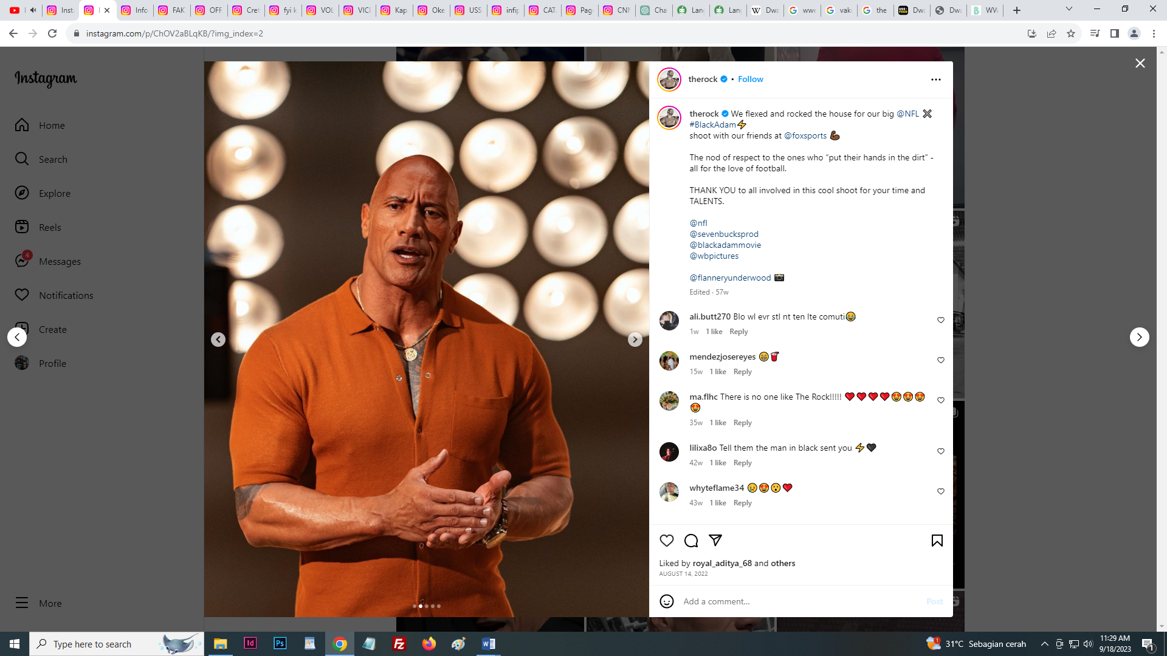Open Photoshop from taskbar
1167x656 pixels.
pyautogui.click(x=280, y=644)
